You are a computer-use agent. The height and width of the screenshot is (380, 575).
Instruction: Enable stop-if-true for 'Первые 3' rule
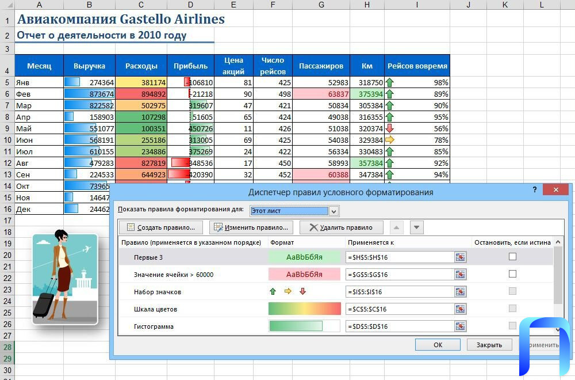pos(512,257)
